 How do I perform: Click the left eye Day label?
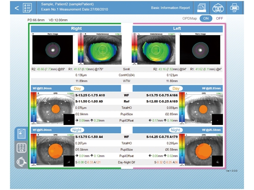pos(176,89)
